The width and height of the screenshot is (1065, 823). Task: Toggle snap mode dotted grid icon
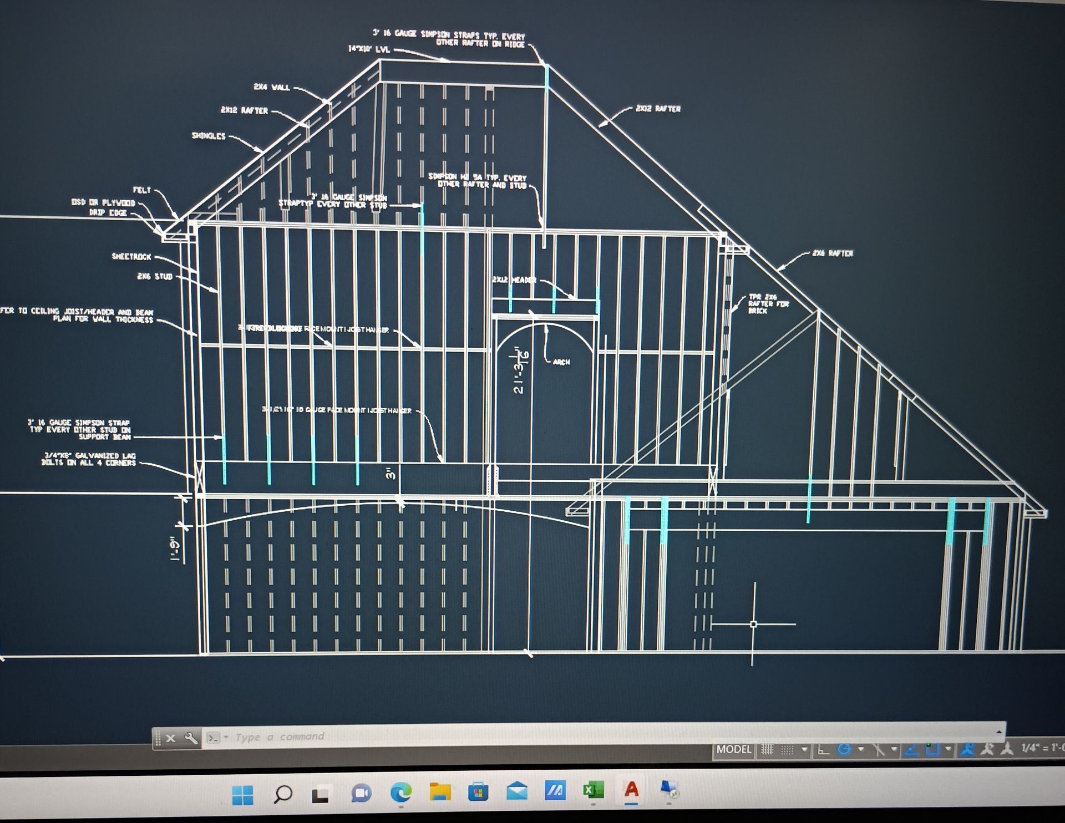tap(787, 750)
